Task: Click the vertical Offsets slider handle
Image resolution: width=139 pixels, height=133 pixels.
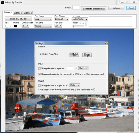Action: point(86,24)
